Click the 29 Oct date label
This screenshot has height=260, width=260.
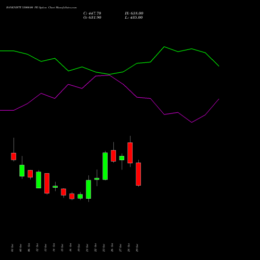(x=137, y=248)
